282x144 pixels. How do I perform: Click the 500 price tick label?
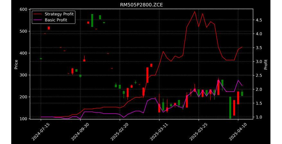pyautogui.click(x=23, y=31)
